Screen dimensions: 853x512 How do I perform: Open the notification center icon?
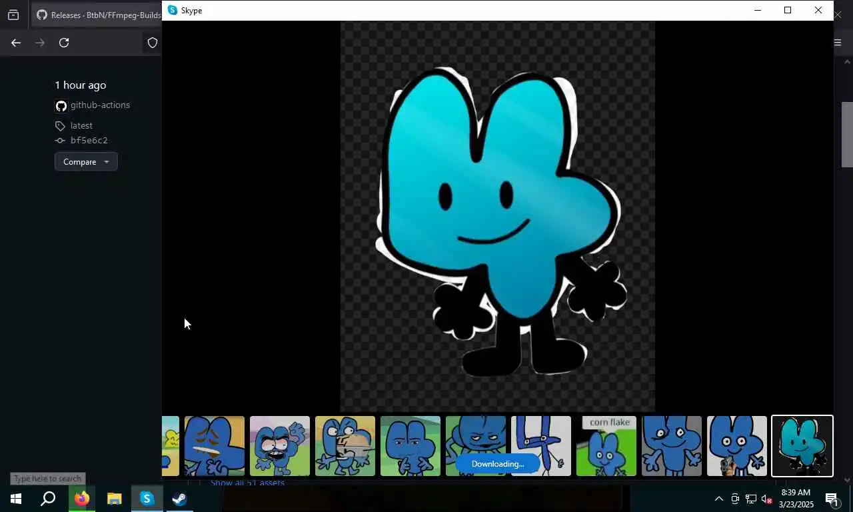point(832,499)
